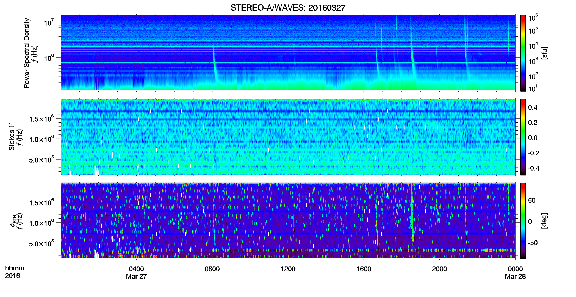Select the 0800 time tick label
Screen dimensions: 576x297
(212, 269)
